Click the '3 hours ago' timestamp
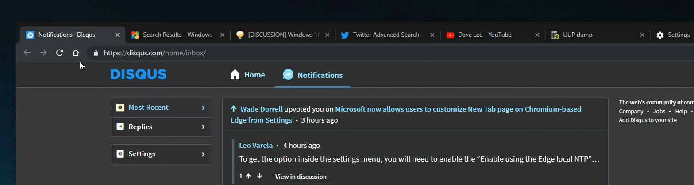This screenshot has height=185, width=694. click(x=320, y=120)
